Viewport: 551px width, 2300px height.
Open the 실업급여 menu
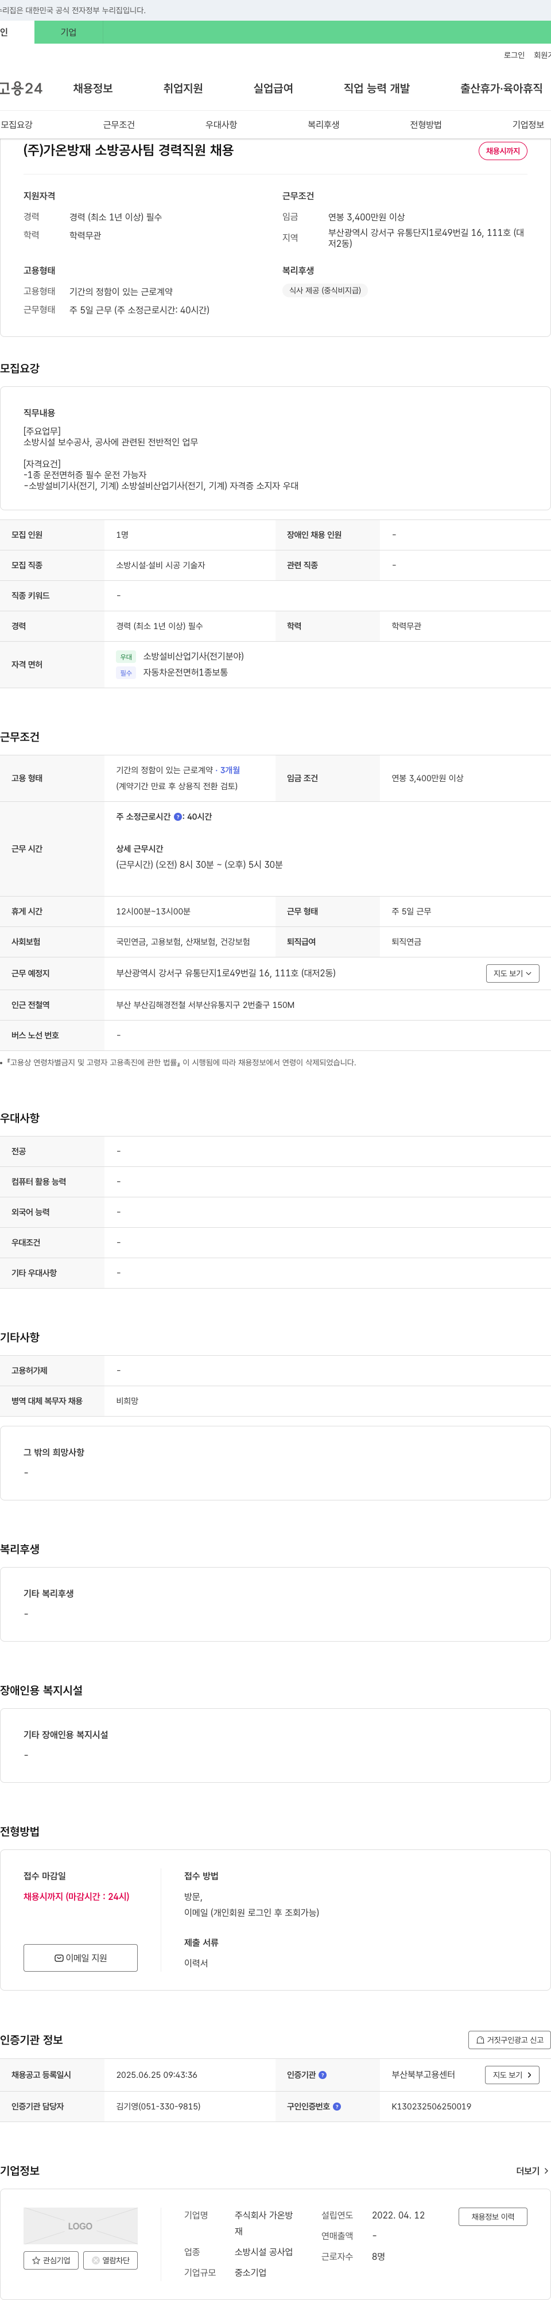[273, 88]
